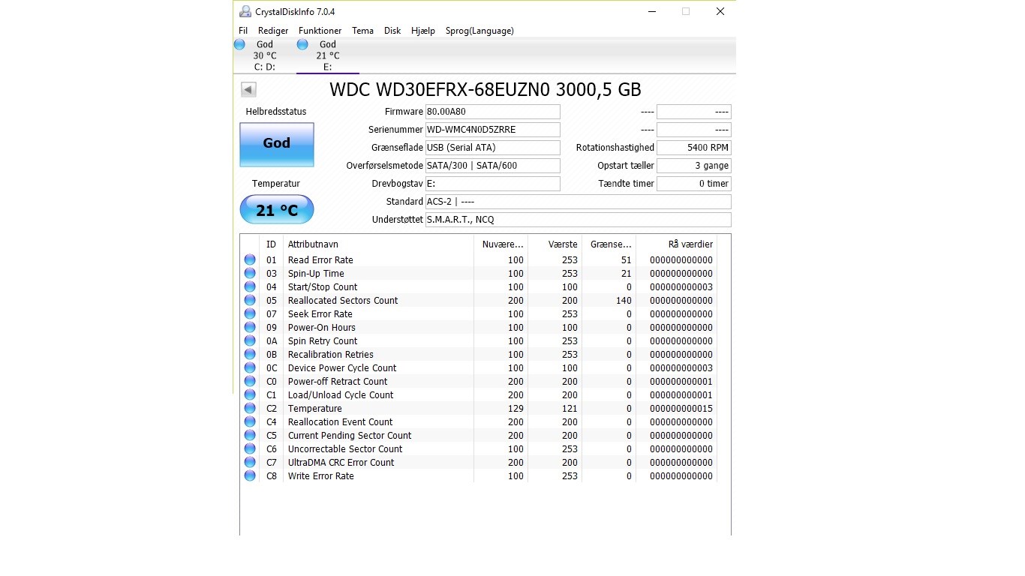Click the Overførselsmetode value field
1025x576 pixels.
coord(492,166)
